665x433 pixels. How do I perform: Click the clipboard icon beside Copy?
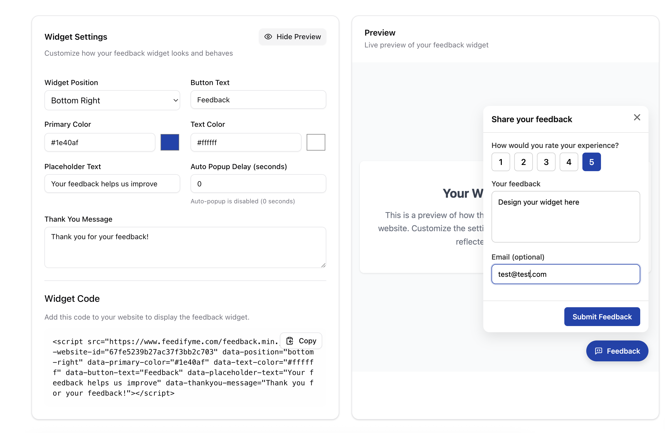point(290,341)
